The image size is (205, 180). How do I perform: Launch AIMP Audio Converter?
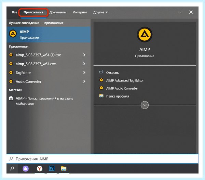122,89
